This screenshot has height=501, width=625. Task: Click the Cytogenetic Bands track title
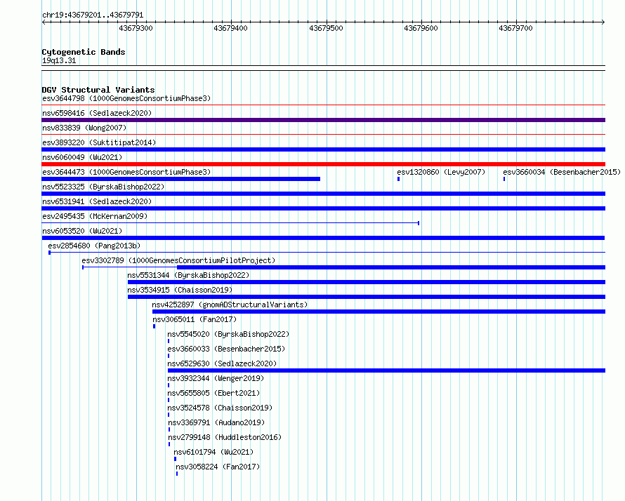84,52
